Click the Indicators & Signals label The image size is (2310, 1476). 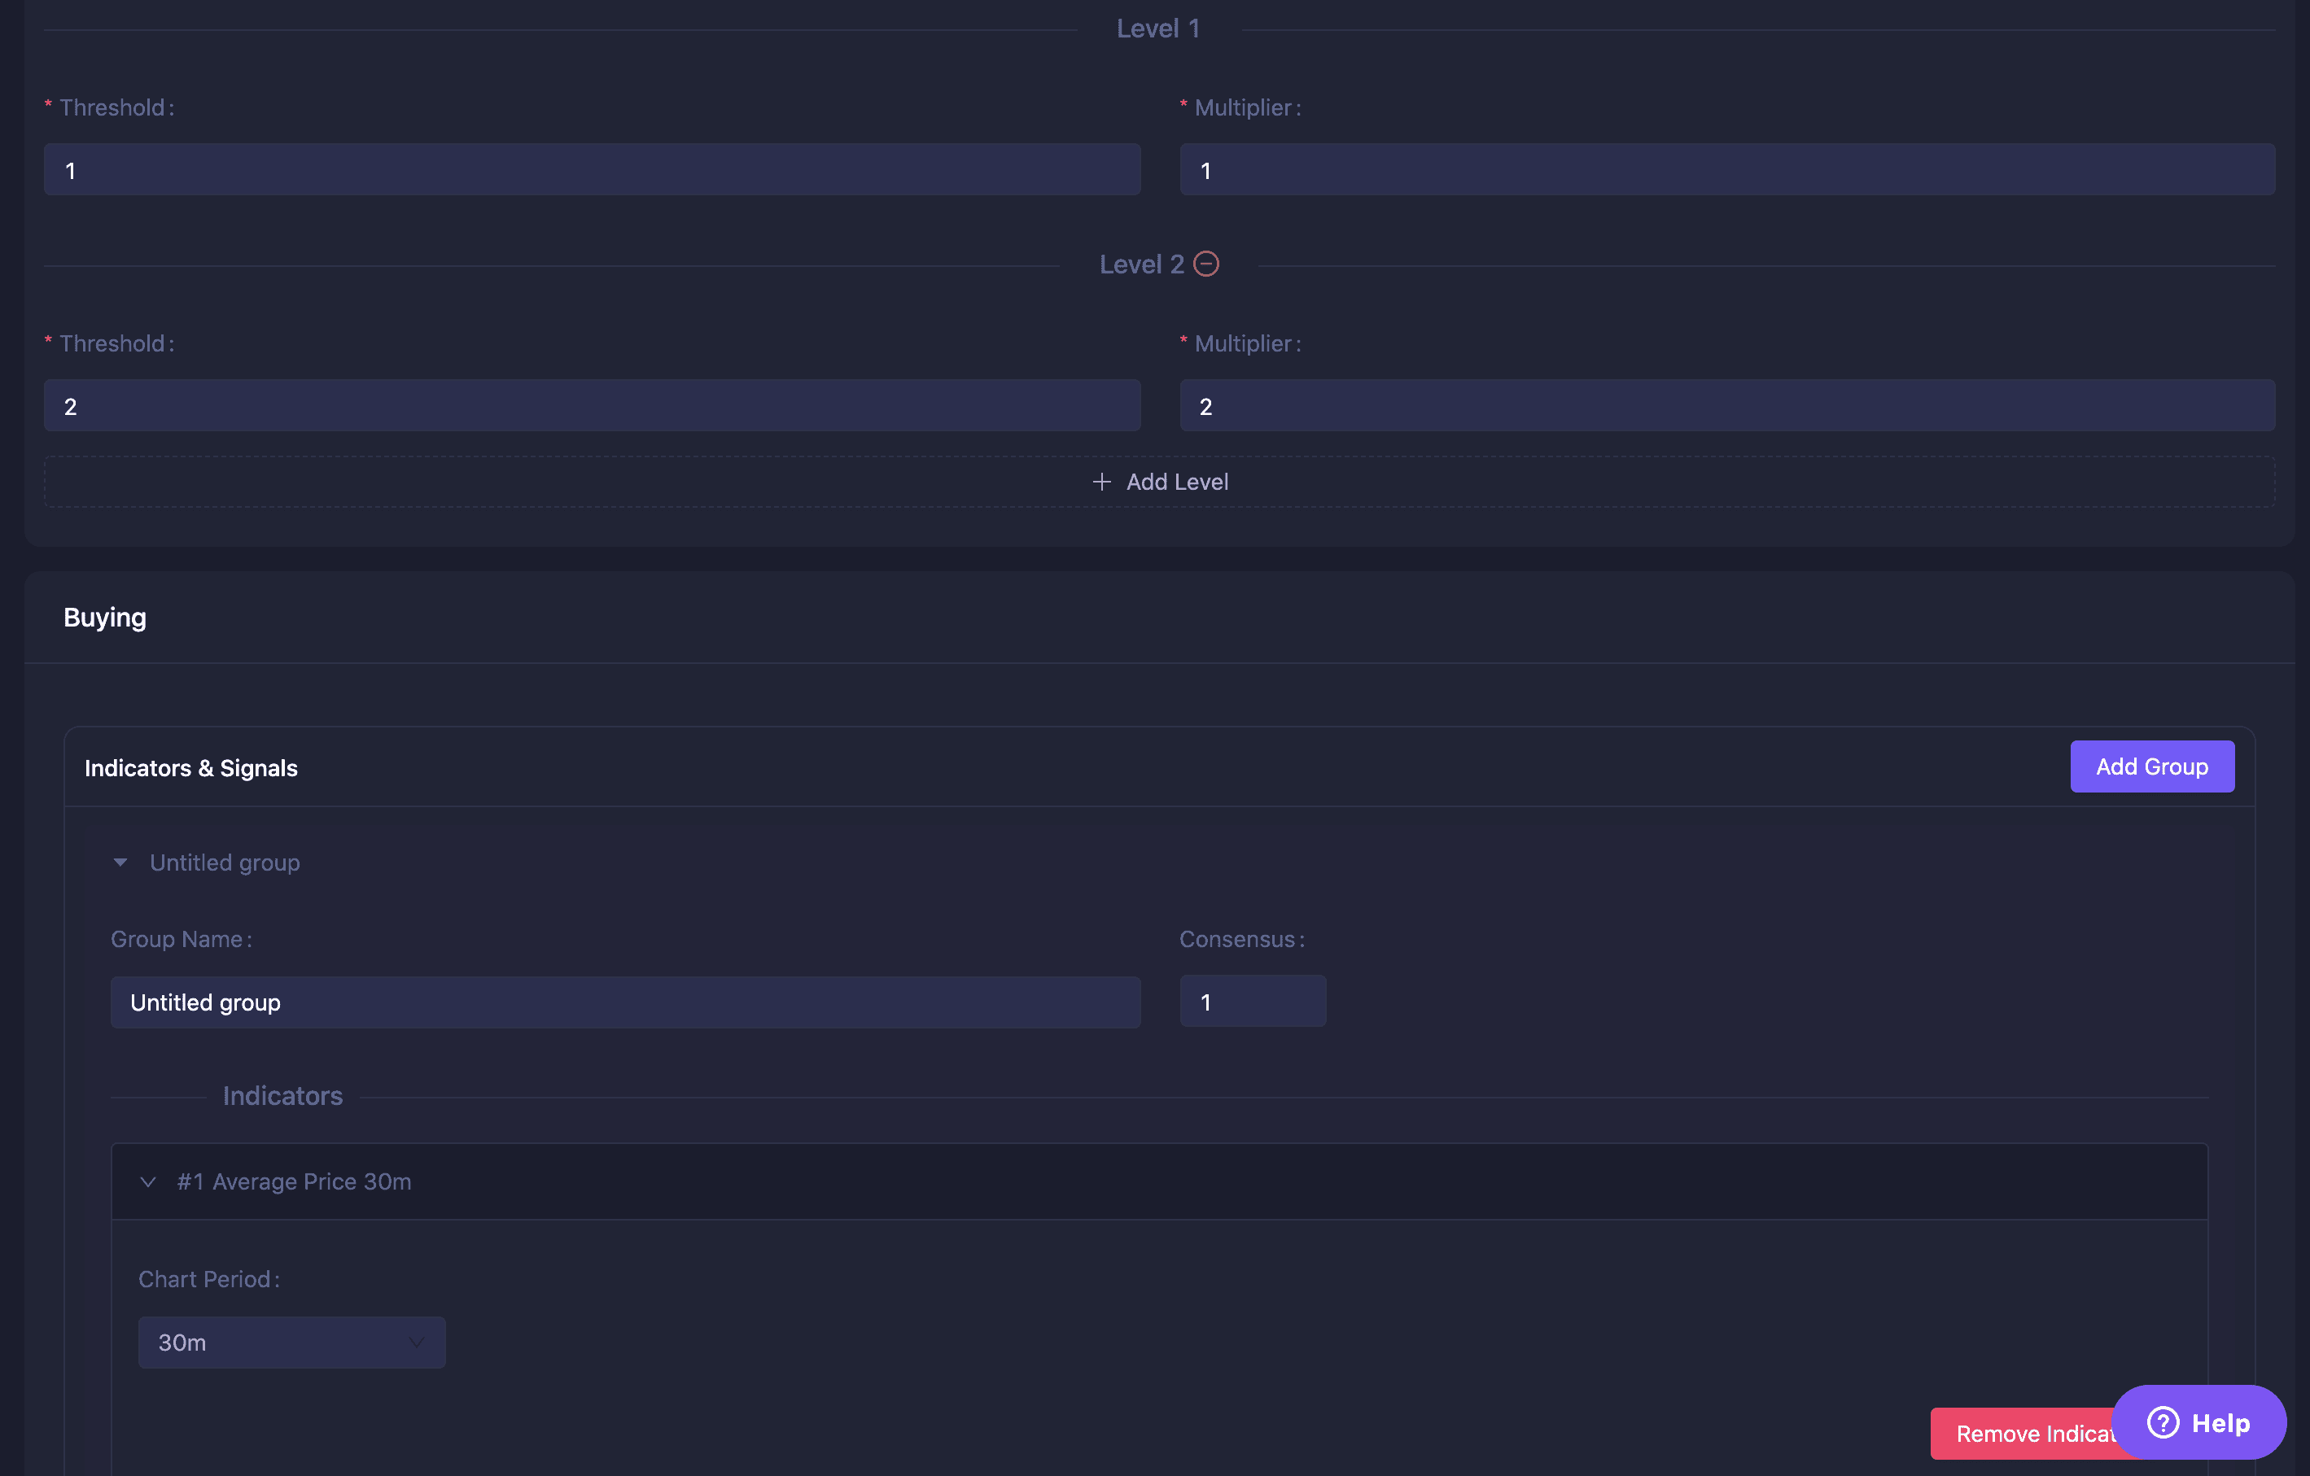click(x=190, y=766)
